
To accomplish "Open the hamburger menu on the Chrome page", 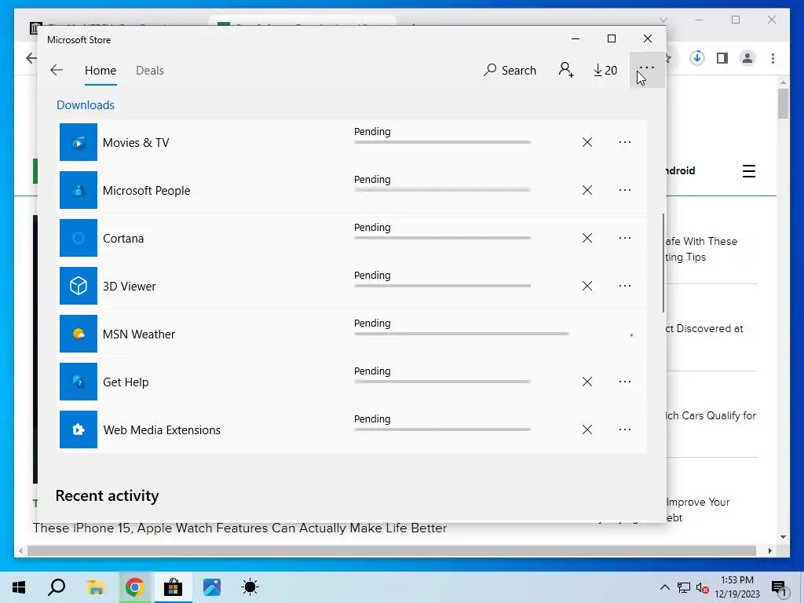I will coord(748,171).
